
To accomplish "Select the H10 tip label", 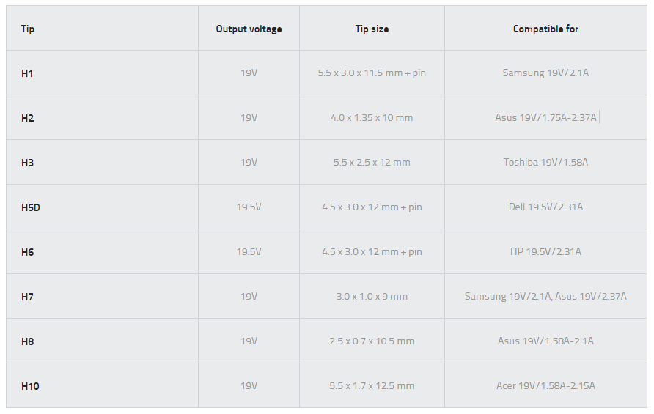I will [x=30, y=386].
